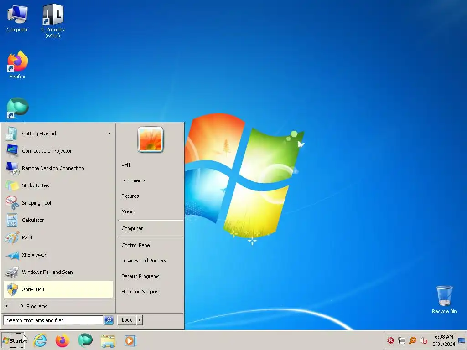
Task: Click the Start button
Action: click(x=13, y=340)
